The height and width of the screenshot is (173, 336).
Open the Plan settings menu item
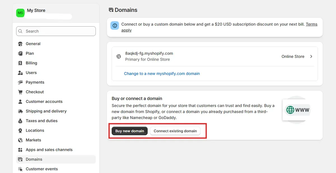30,53
